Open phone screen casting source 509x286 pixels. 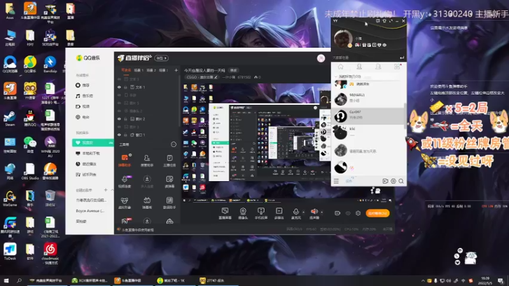pyautogui.click(x=261, y=214)
